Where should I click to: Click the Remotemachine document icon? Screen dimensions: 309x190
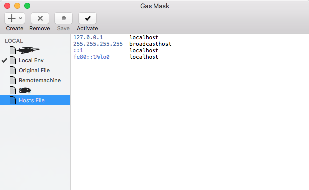coord(13,80)
